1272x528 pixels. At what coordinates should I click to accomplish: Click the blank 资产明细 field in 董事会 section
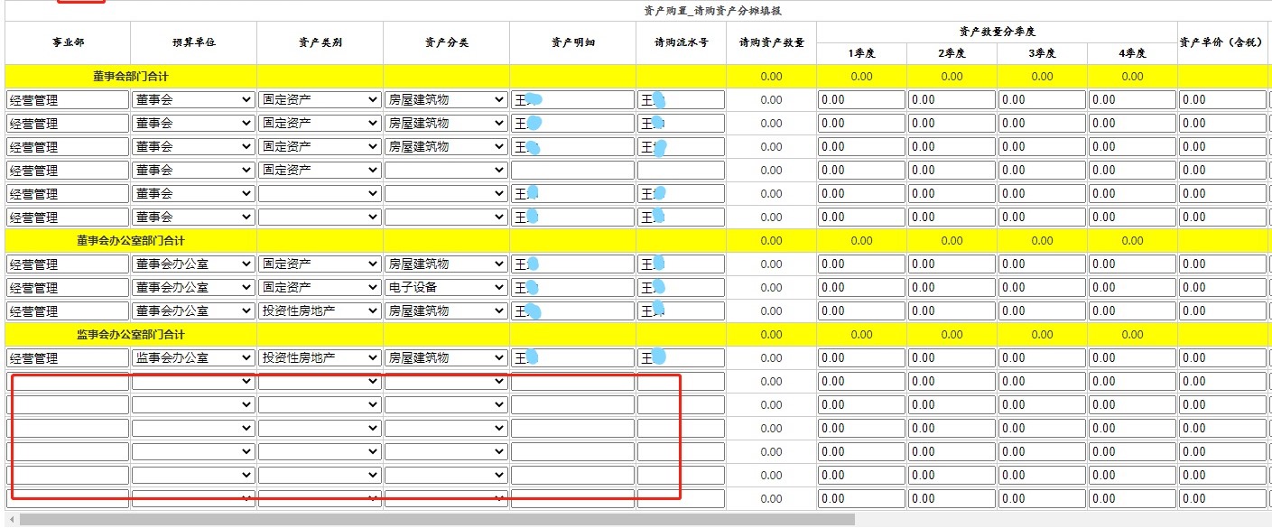tap(572, 170)
